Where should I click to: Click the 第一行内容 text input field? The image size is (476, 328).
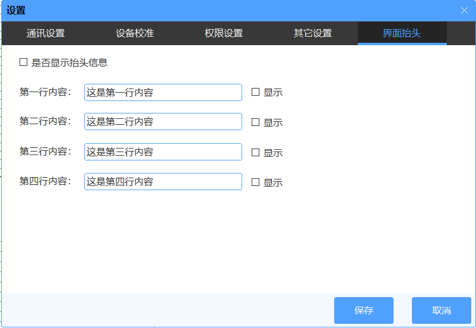163,92
